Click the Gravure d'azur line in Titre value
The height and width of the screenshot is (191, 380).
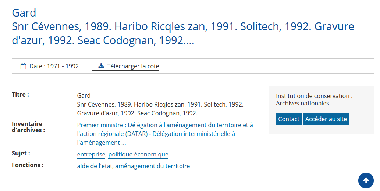point(137,113)
